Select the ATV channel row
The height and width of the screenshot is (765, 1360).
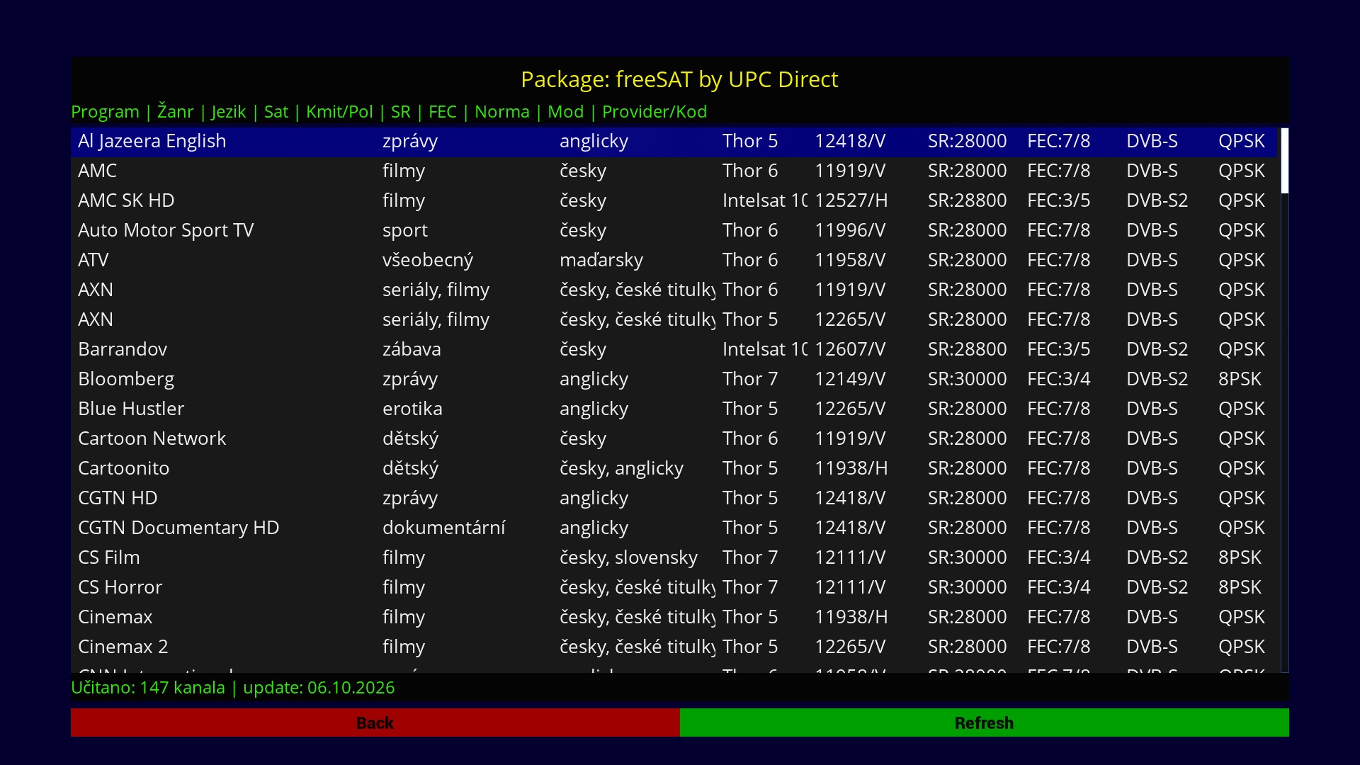674,260
